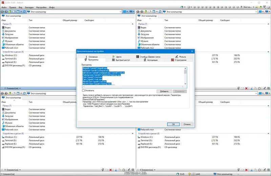Click the lightning run icon in bottom-right pane

238,170
